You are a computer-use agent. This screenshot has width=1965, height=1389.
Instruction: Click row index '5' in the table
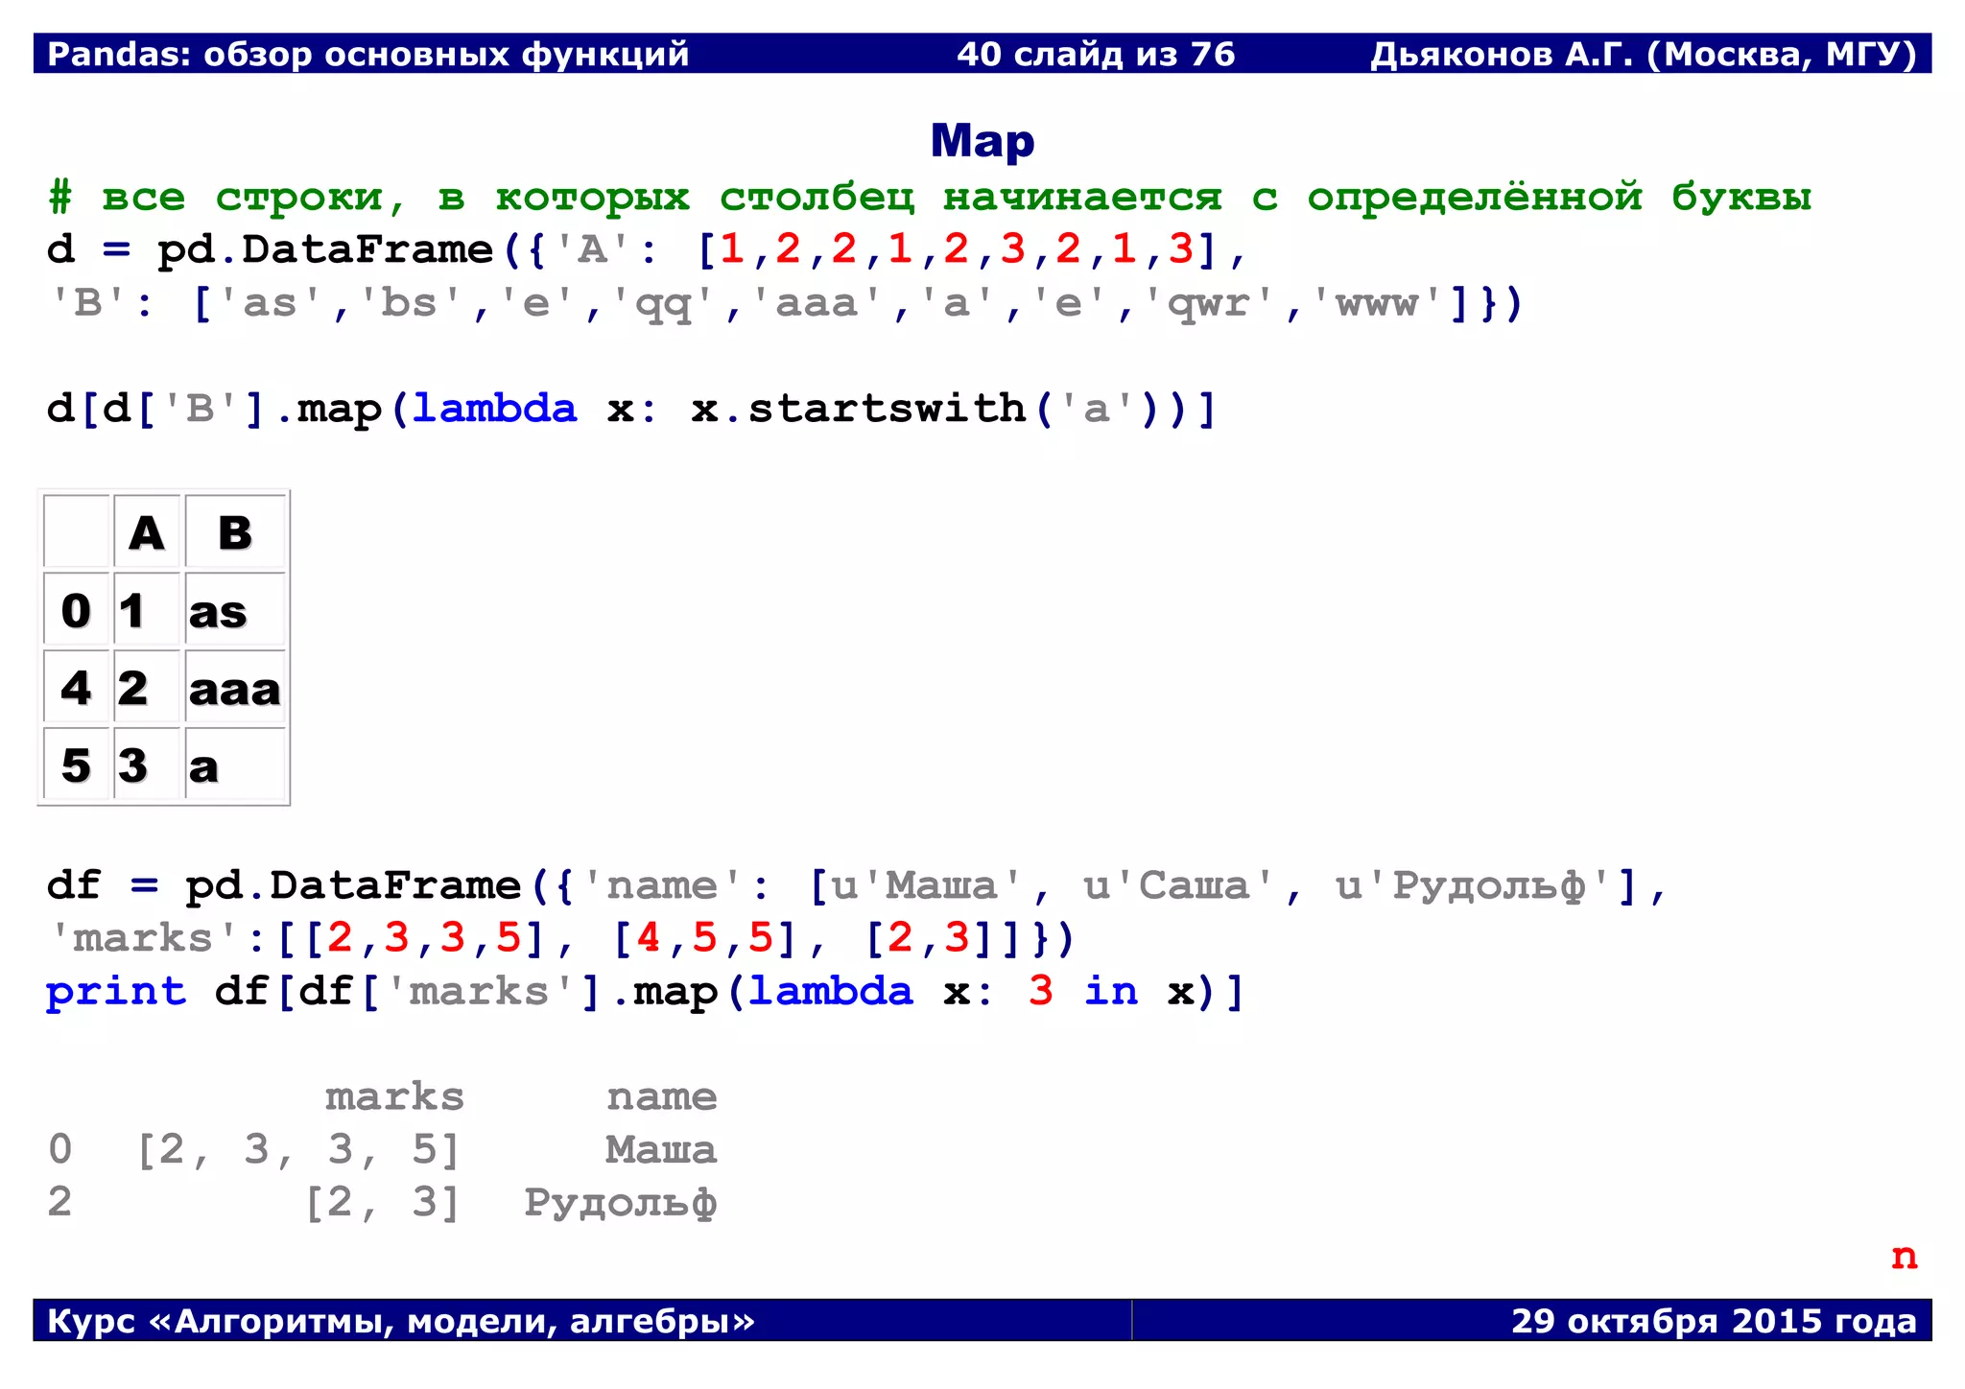(x=76, y=765)
